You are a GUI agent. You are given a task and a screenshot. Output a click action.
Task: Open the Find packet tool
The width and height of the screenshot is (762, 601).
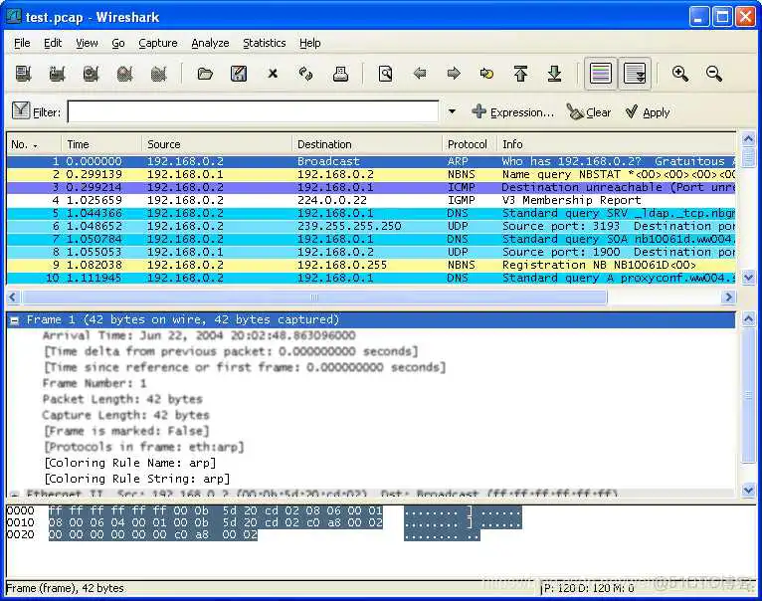[385, 74]
